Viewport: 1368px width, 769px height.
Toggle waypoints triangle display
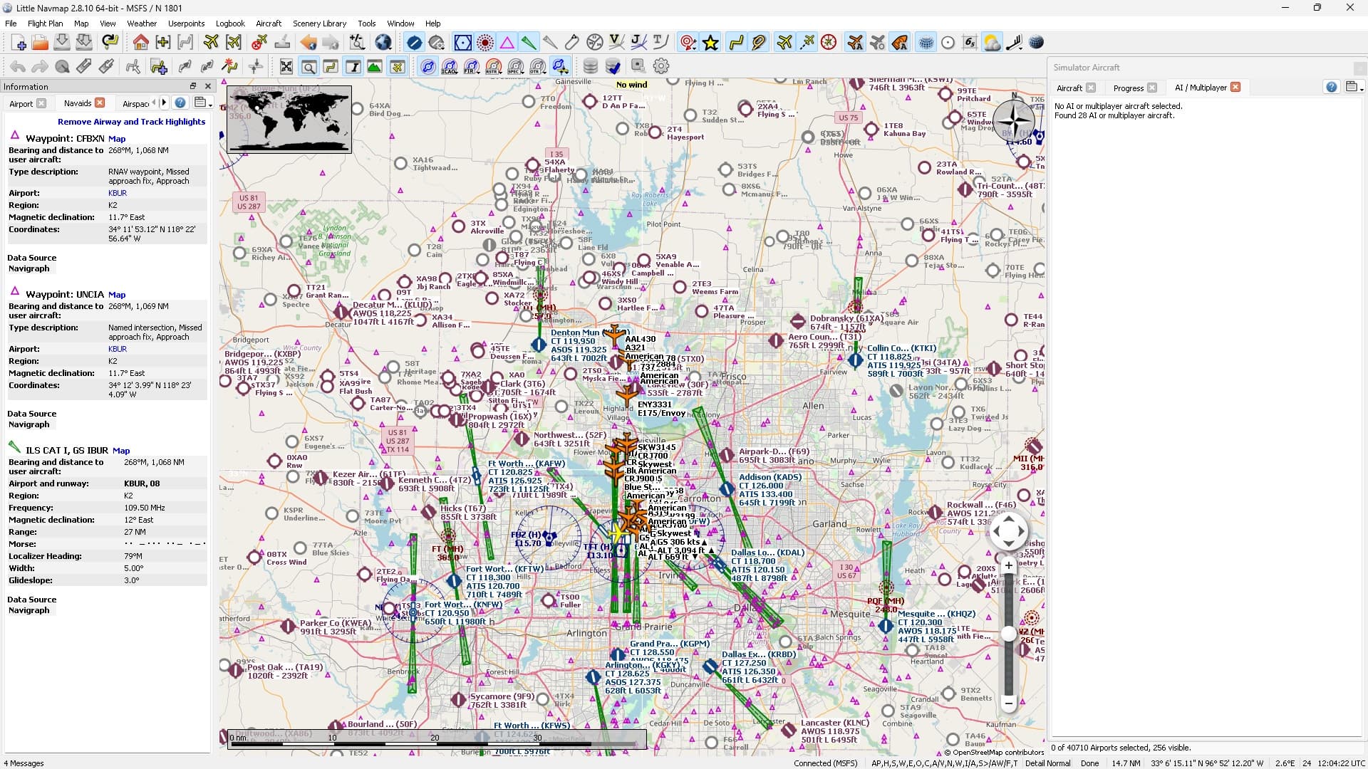[507, 43]
